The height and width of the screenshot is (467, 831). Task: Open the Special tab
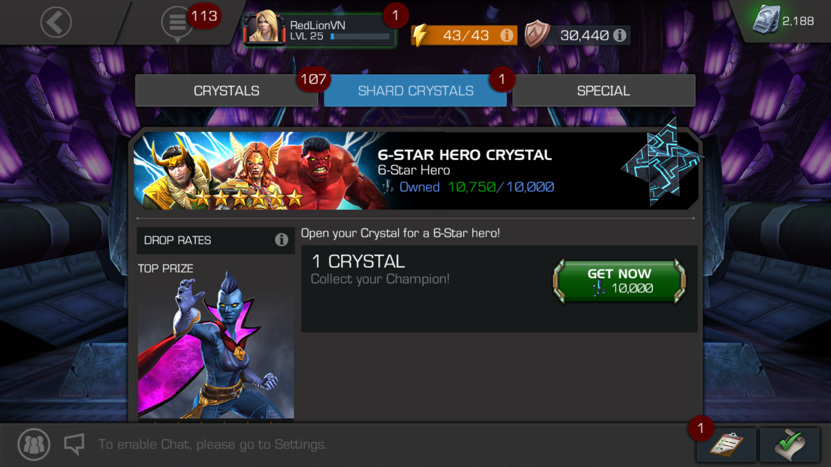pyautogui.click(x=604, y=90)
